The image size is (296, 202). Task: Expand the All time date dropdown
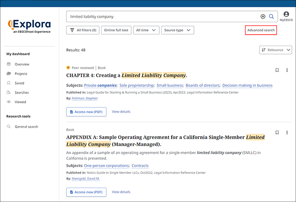(x=146, y=30)
